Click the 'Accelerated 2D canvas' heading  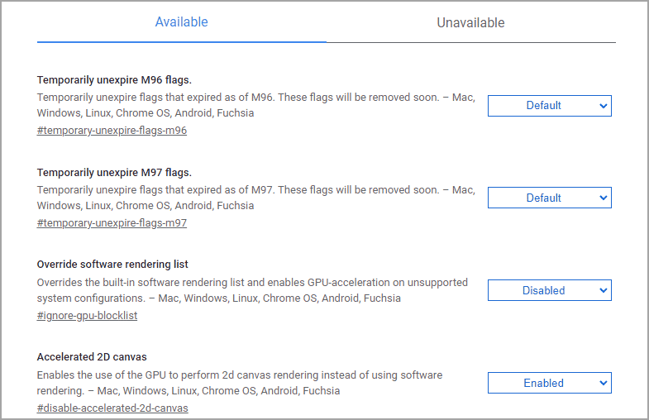coord(92,357)
